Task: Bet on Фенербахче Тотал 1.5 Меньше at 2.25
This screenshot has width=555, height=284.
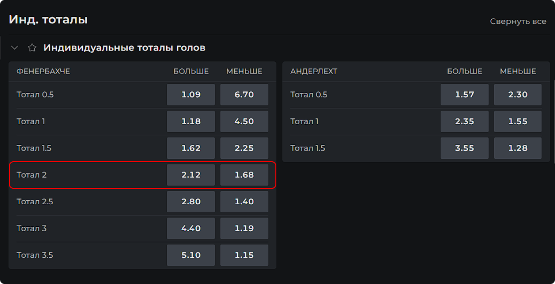Action: 244,148
